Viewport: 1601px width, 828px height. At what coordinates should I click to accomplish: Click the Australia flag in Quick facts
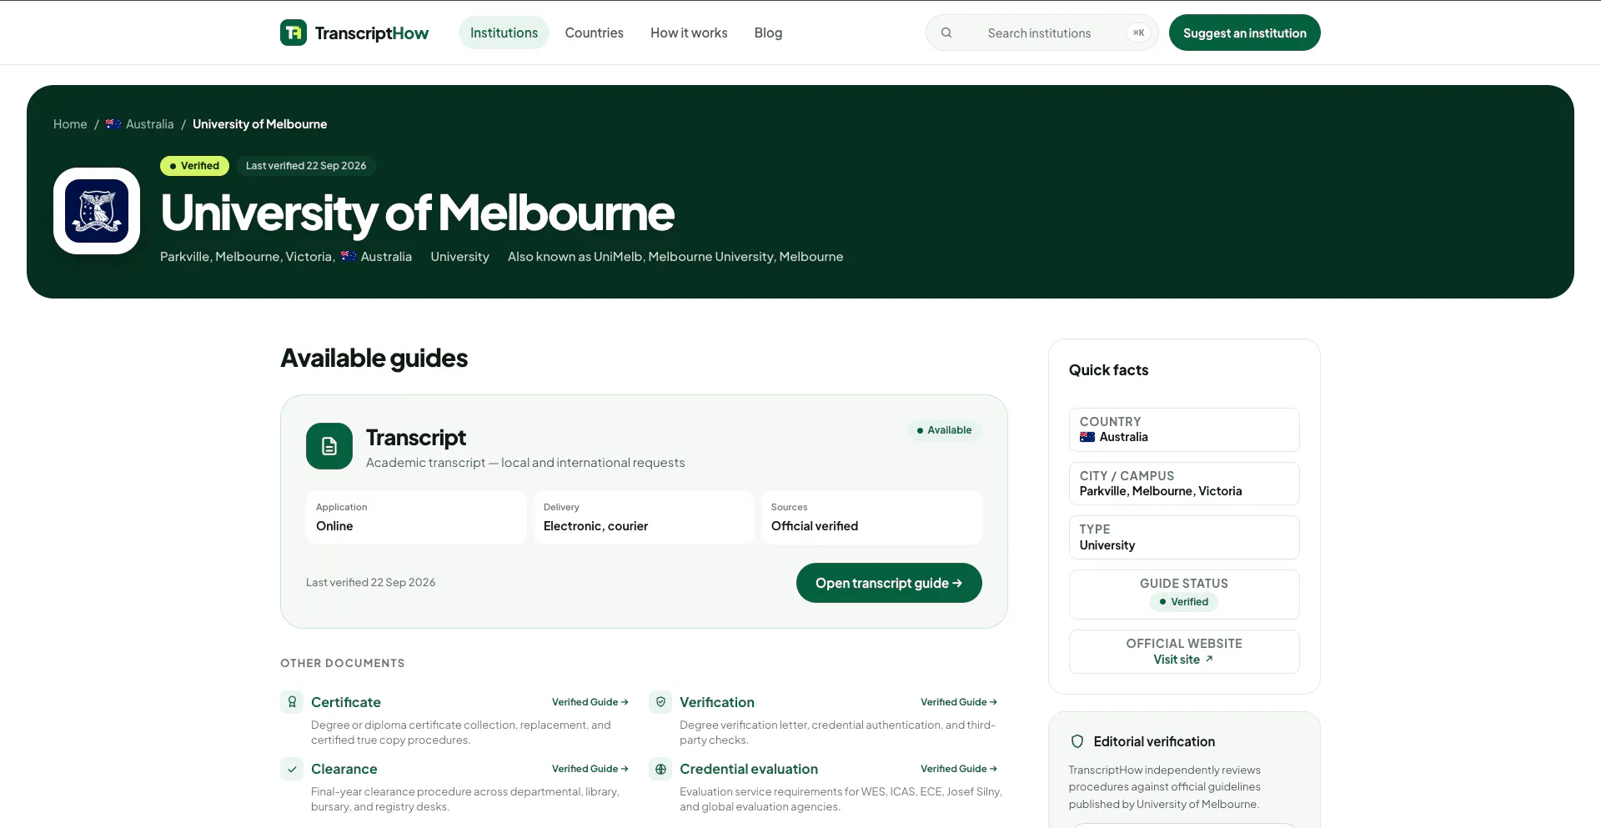click(x=1087, y=437)
